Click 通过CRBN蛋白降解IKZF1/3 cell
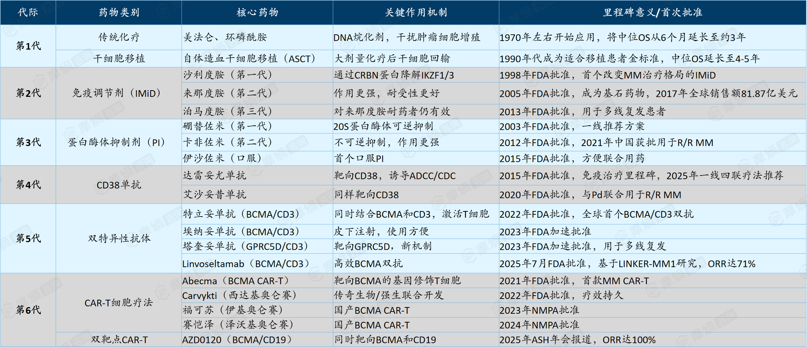 pyautogui.click(x=416, y=75)
